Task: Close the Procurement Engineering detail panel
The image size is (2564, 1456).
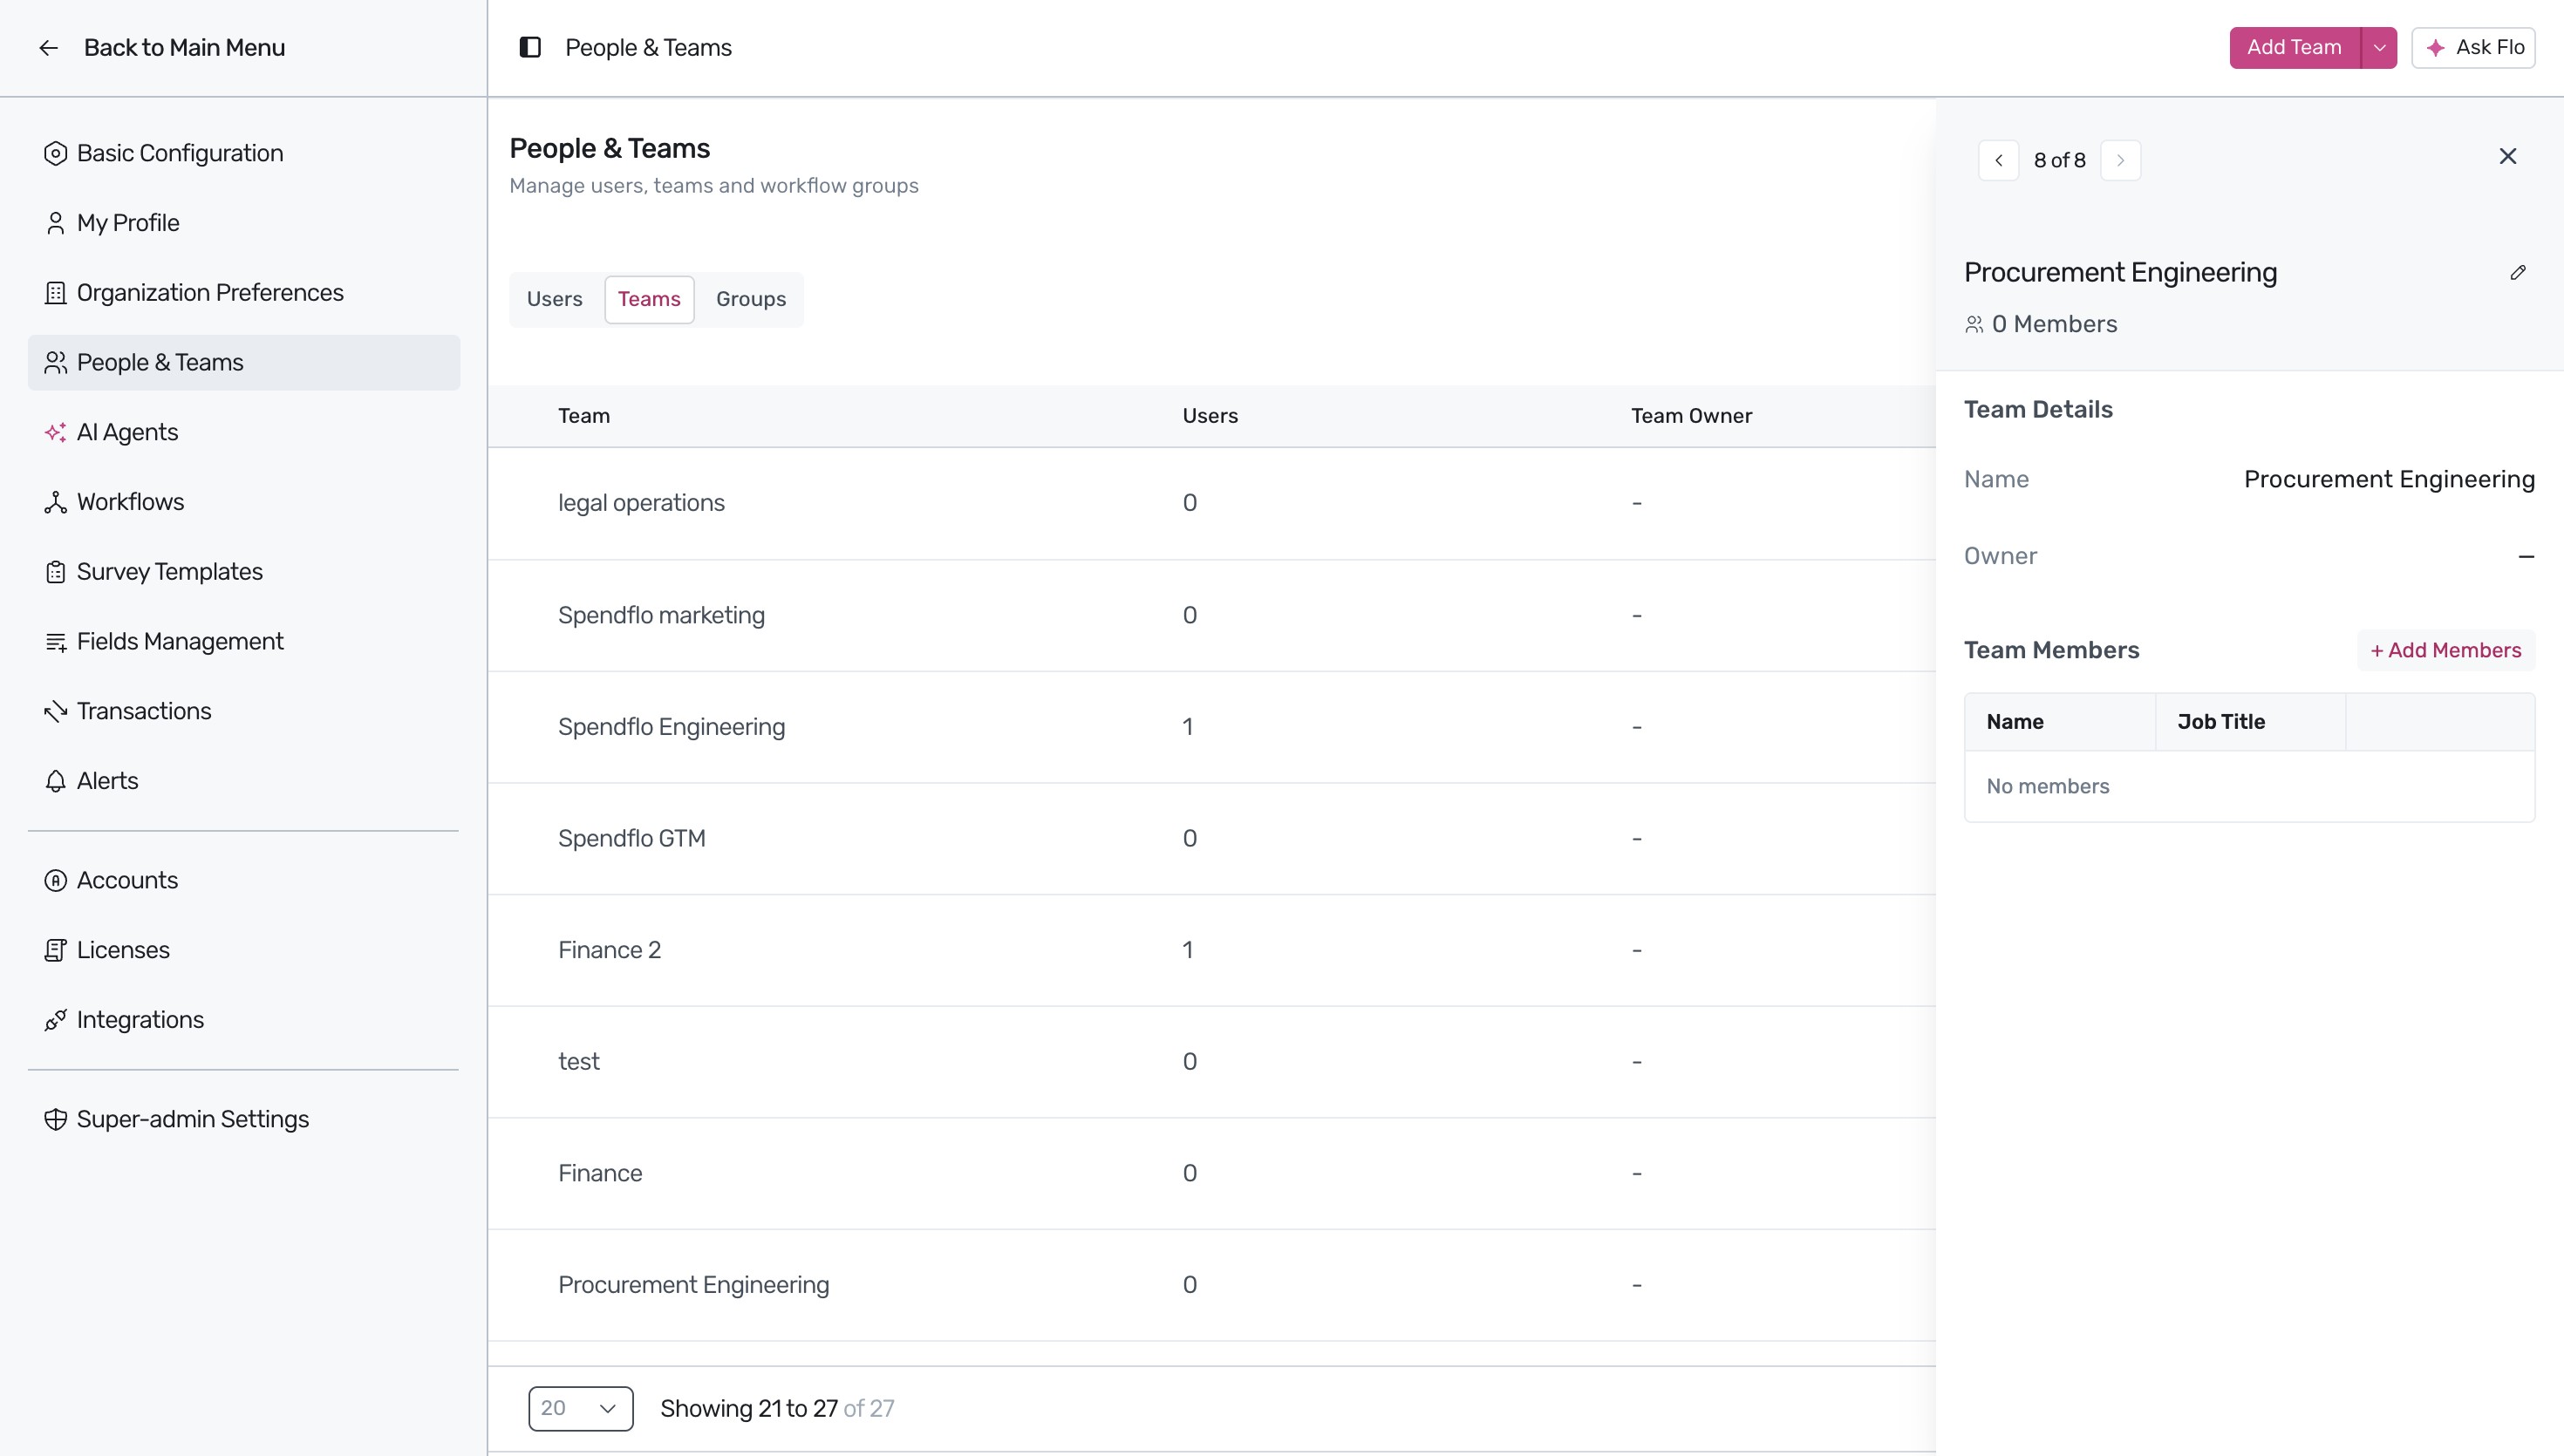Action: tap(2508, 156)
